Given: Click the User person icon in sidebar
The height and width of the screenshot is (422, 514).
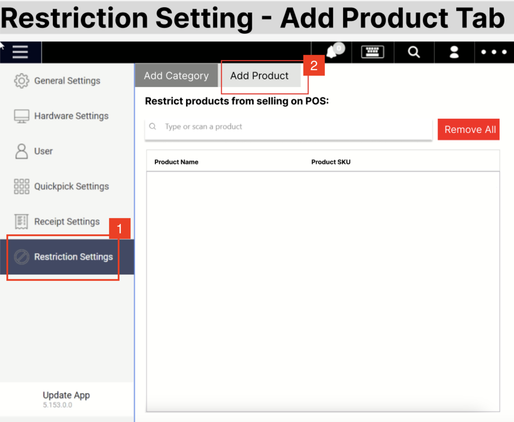Looking at the screenshot, I should (x=22, y=151).
